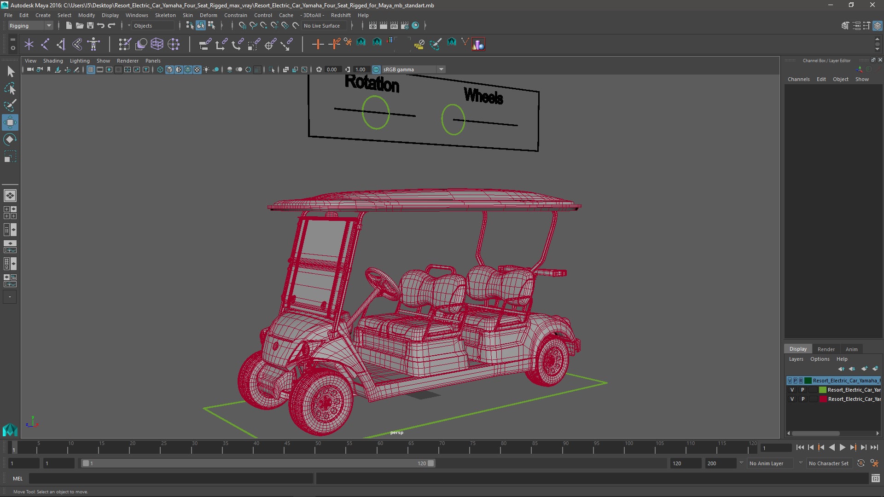Click the green layer color swatch
Image resolution: width=884 pixels, height=497 pixels.
(x=822, y=390)
